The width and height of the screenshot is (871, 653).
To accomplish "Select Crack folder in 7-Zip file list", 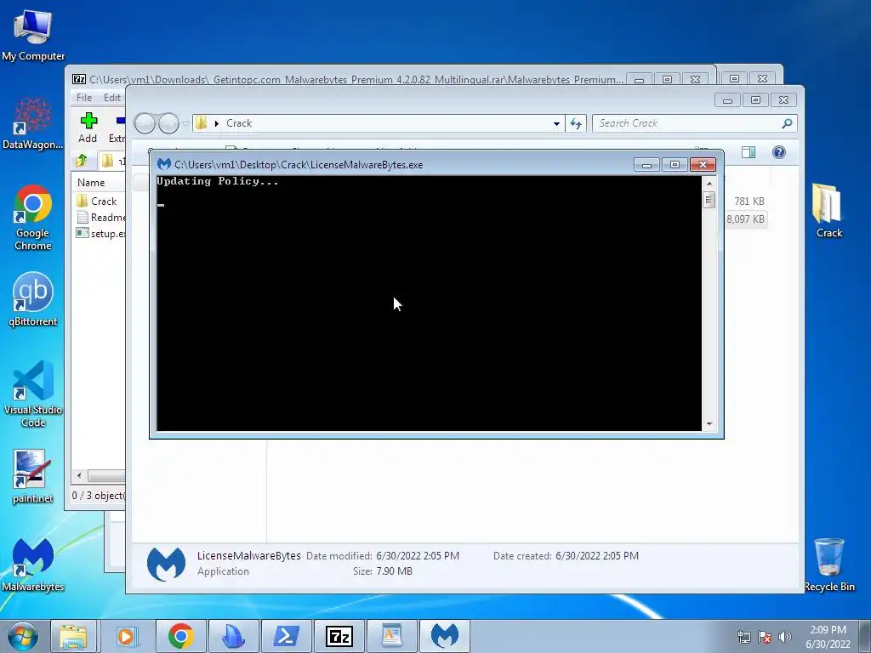I will tap(97, 201).
